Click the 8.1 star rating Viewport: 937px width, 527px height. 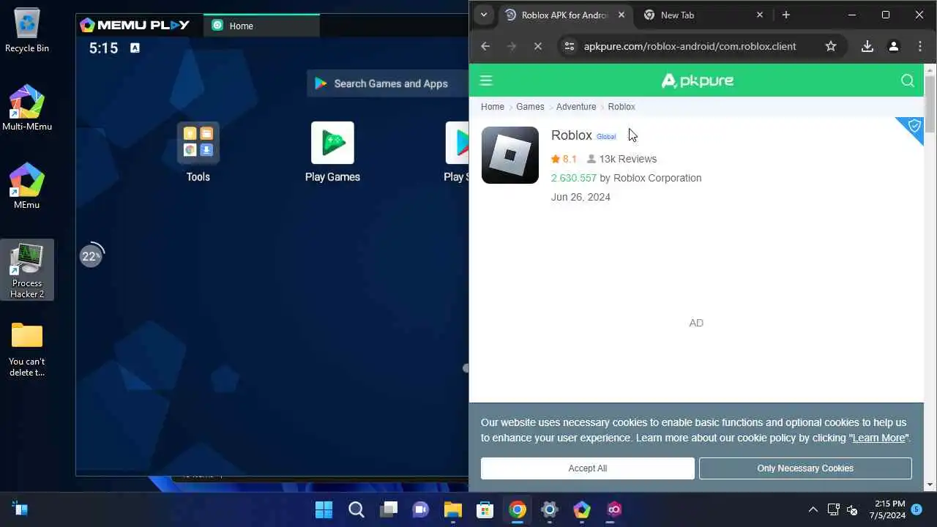click(x=564, y=159)
